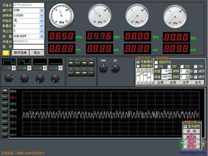
Task: Toggle the CH-5 channel LED button
Action: (5, 122)
